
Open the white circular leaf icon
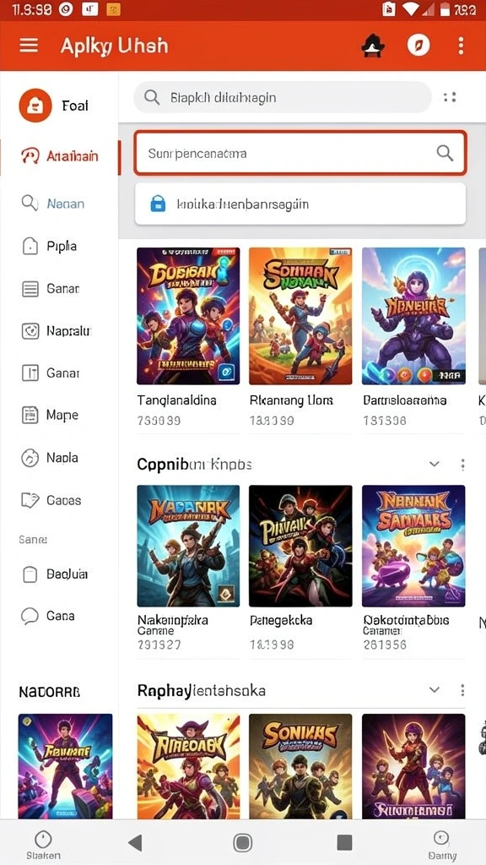coord(418,46)
